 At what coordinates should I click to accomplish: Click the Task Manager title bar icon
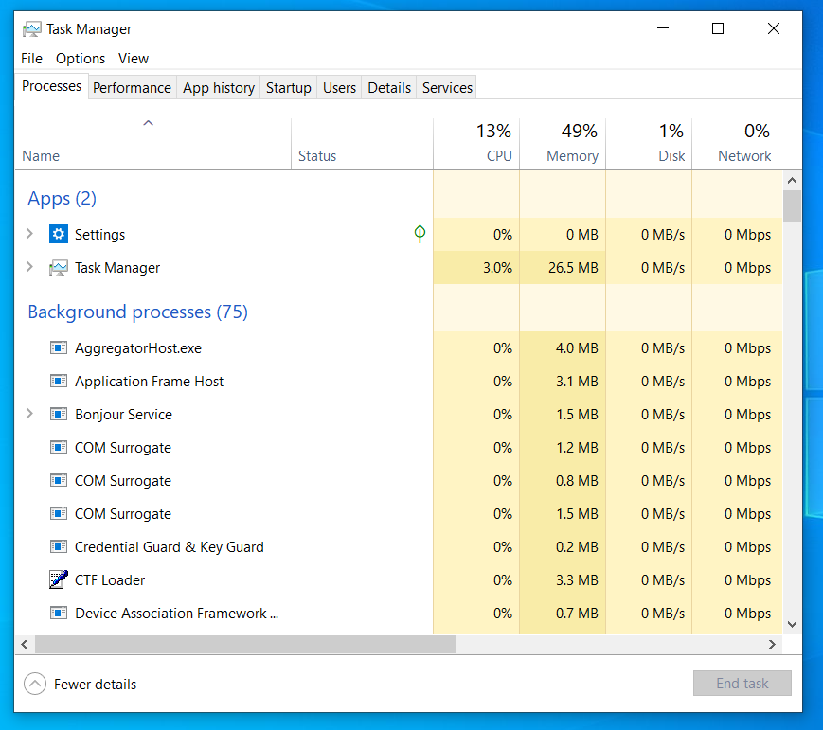(31, 28)
